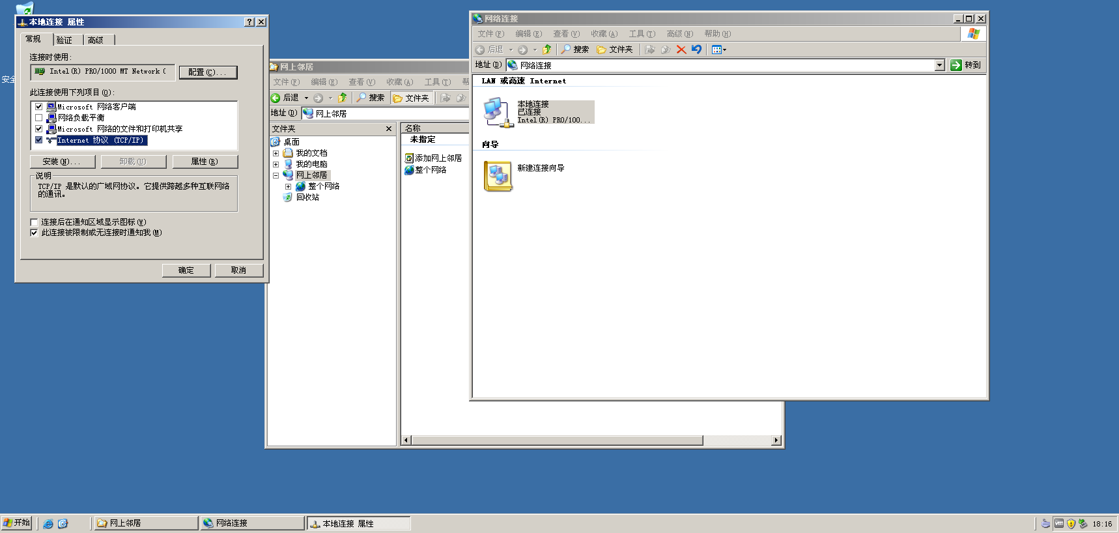Open the 新建连接向导 wizard icon
Viewport: 1119px width, 533px height.
coord(498,176)
